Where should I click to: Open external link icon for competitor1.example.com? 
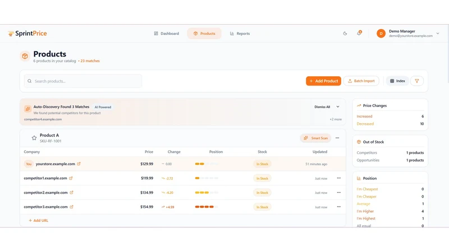pos(71,178)
